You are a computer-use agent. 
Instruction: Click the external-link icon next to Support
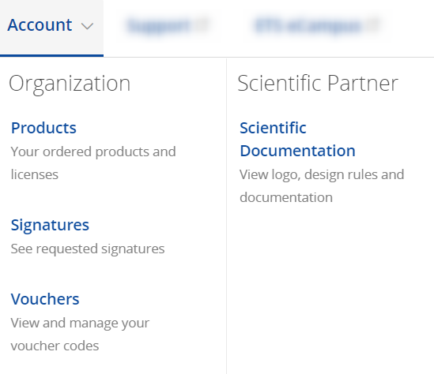(202, 24)
